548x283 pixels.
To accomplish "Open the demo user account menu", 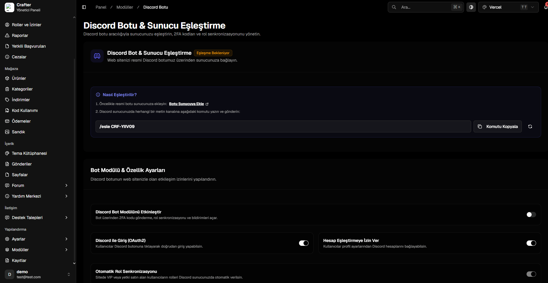I will click(38, 274).
